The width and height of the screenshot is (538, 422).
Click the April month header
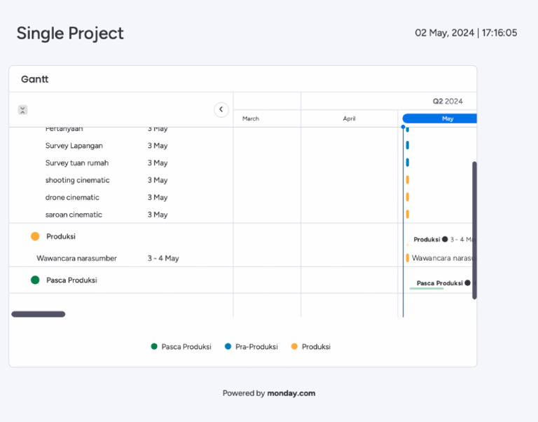pos(349,118)
